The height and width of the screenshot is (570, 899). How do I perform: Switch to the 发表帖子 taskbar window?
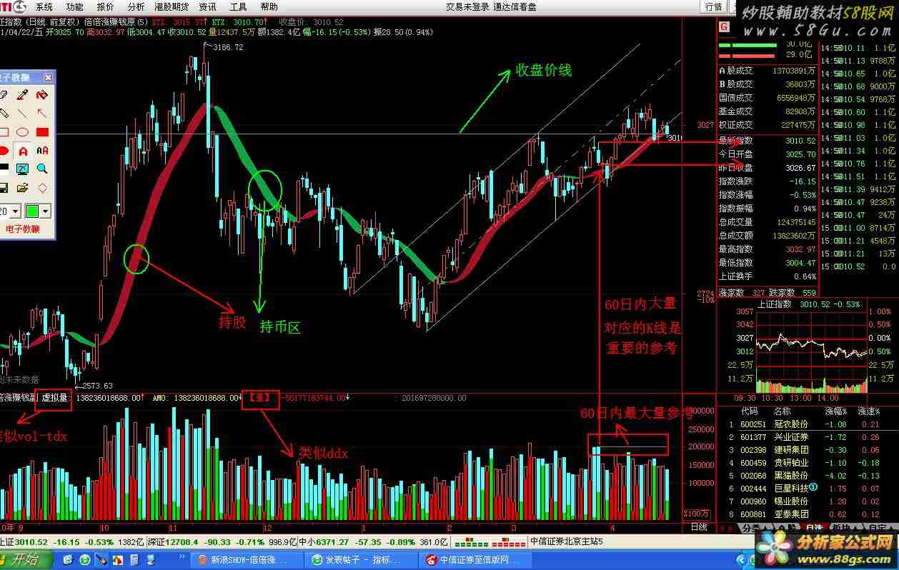click(361, 561)
